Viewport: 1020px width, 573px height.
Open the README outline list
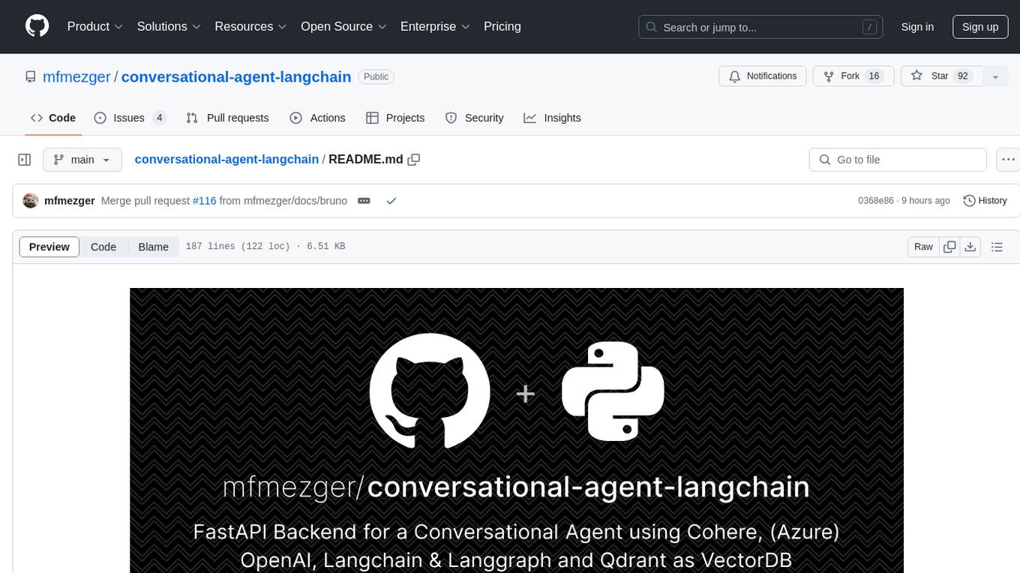(997, 247)
